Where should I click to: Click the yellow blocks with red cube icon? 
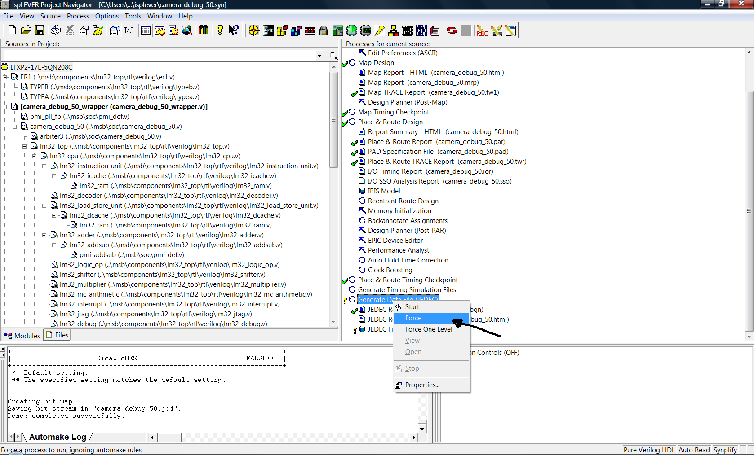[x=282, y=30]
